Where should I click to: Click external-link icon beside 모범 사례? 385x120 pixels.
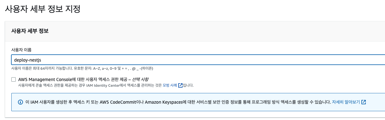pyautogui.click(x=180, y=85)
